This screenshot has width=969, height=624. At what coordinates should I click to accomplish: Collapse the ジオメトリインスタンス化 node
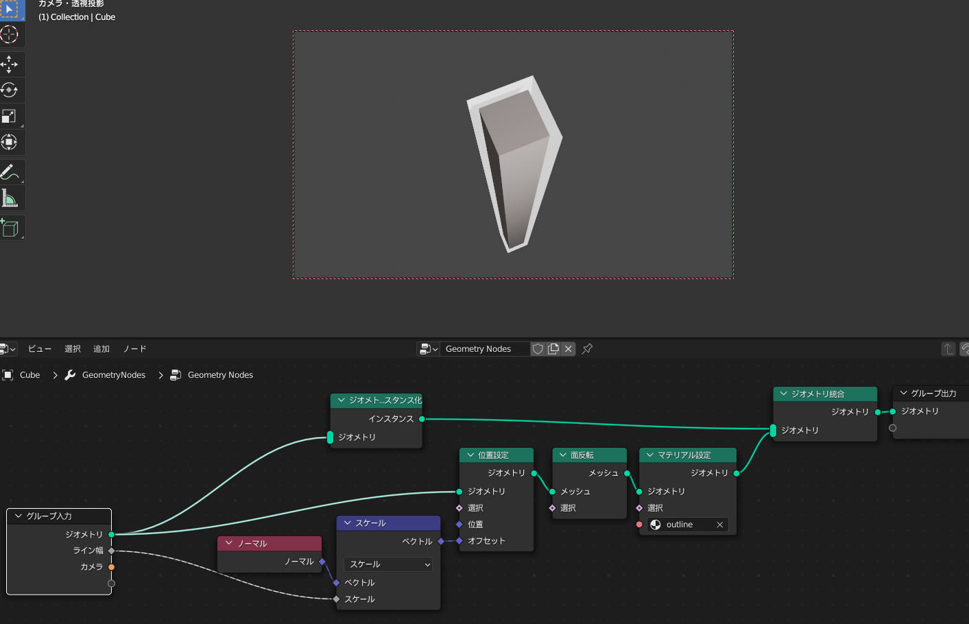click(x=342, y=400)
